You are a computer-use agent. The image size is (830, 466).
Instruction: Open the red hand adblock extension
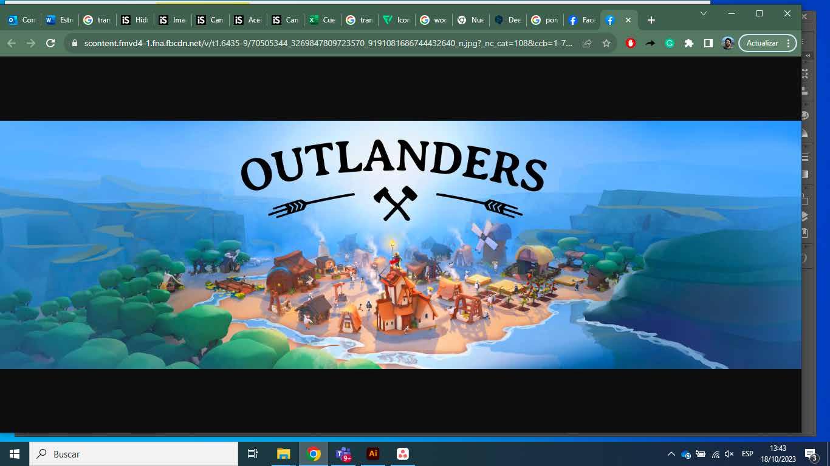pyautogui.click(x=631, y=43)
